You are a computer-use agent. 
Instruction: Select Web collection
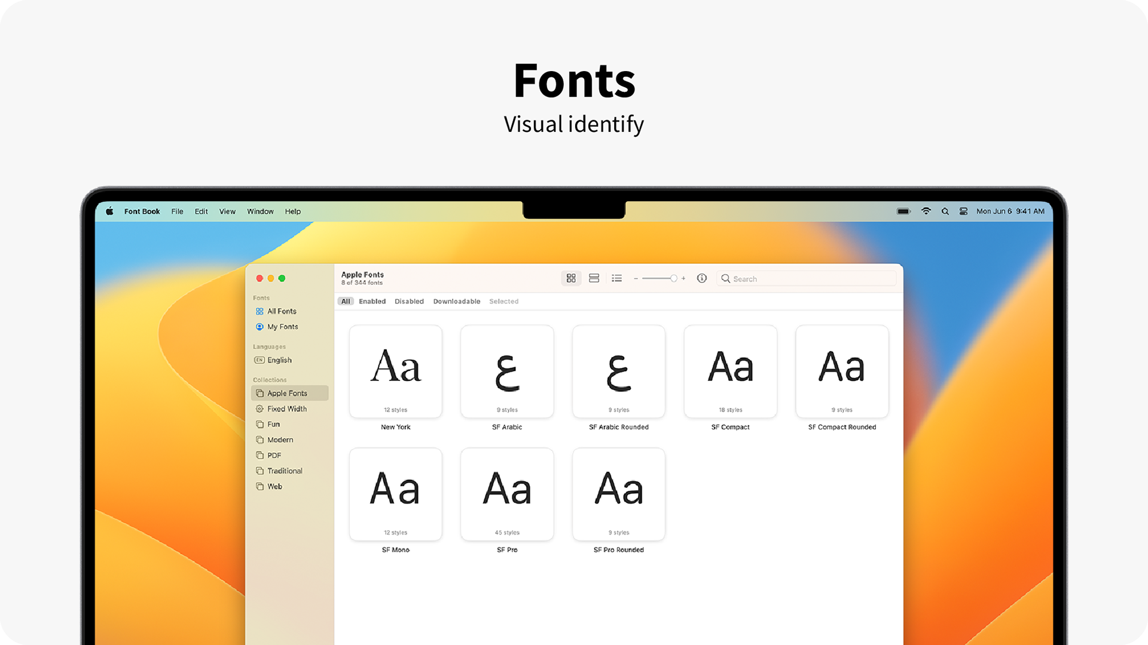coord(289,486)
